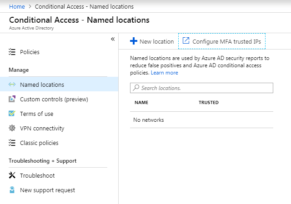
Task: Sort by the NAME column header
Action: 141,103
